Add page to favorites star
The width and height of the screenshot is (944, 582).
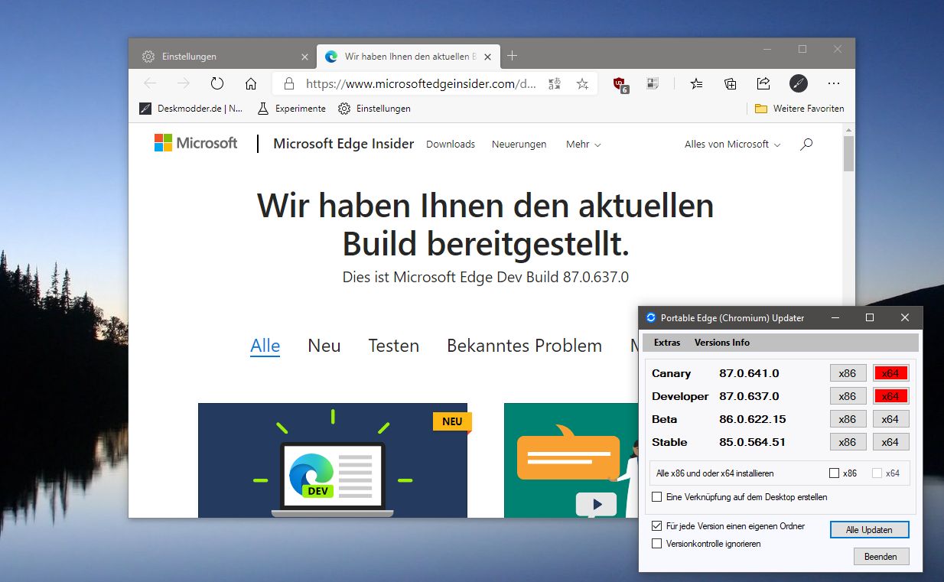583,83
